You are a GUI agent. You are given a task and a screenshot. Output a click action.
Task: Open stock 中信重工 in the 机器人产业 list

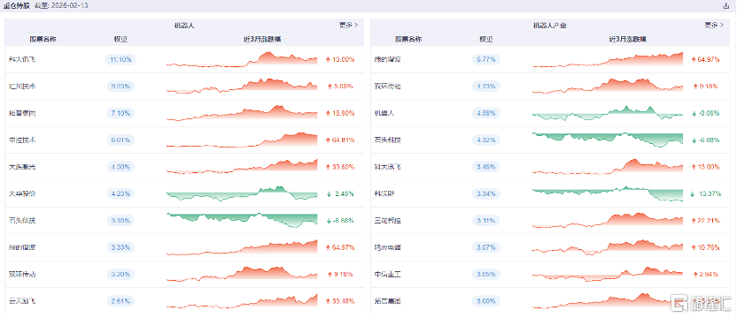pos(388,274)
